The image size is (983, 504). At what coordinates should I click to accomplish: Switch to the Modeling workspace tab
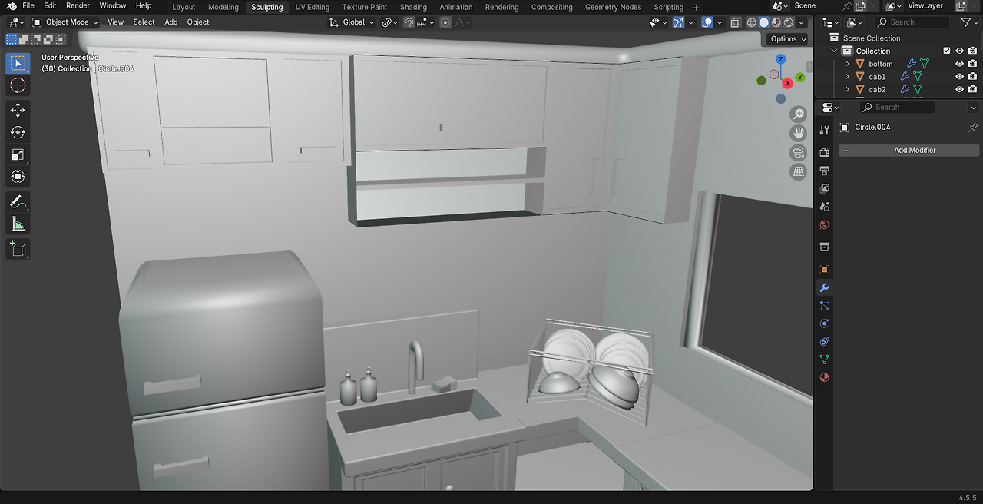click(x=223, y=7)
